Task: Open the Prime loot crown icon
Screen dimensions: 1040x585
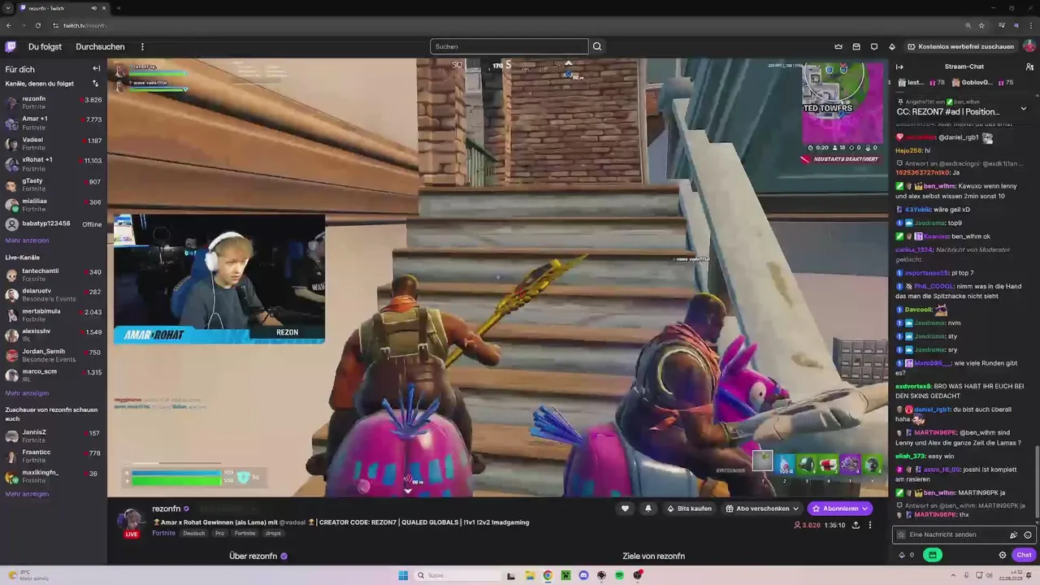Action: pos(838,46)
